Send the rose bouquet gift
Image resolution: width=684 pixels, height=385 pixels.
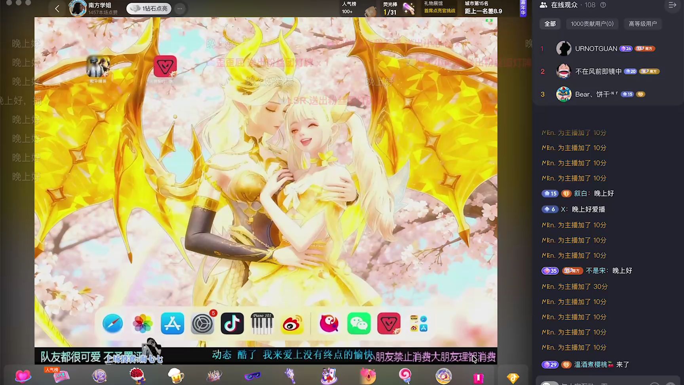coord(137,375)
